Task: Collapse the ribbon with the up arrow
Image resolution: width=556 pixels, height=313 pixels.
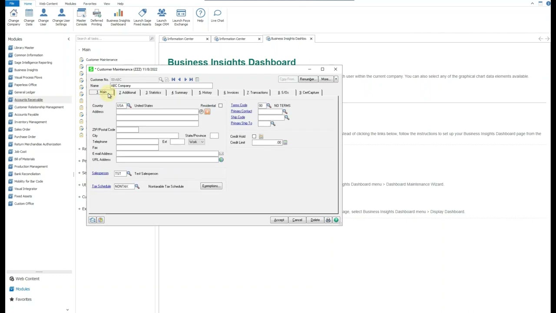Action: [532, 3]
